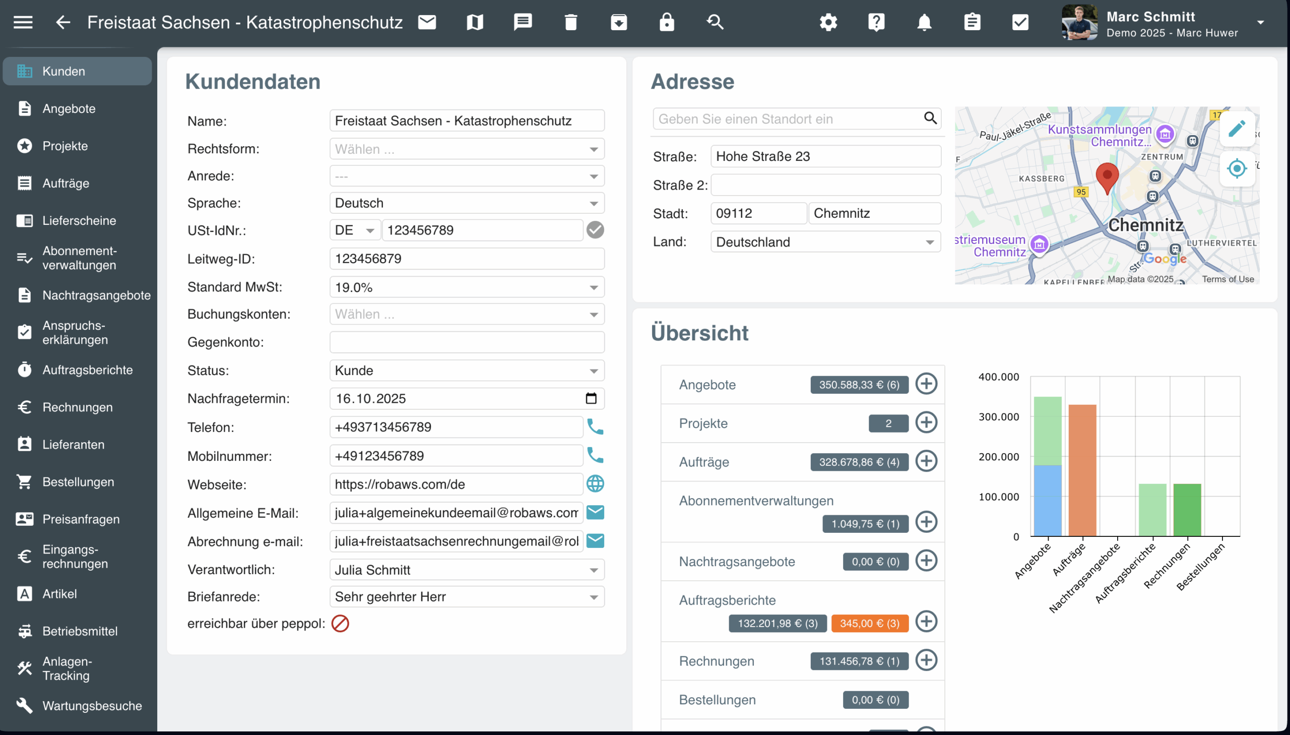Screen dimensions: 1290x735
Task: Click the checkbox task icon in header
Action: click(1020, 22)
